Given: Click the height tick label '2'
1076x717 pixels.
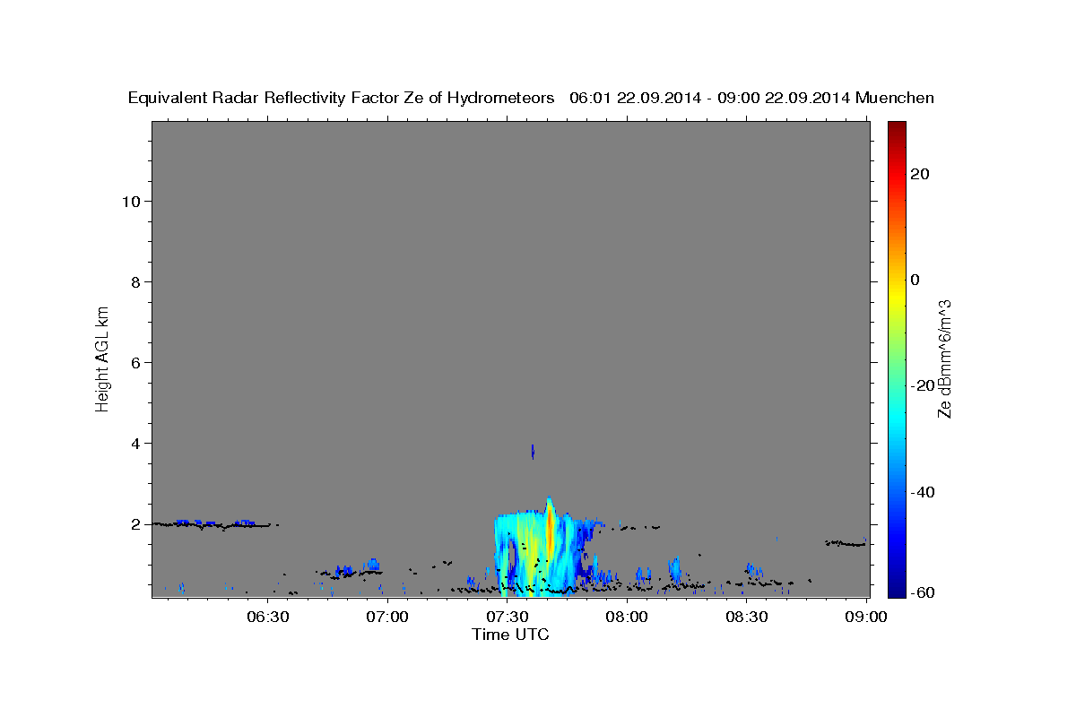Looking at the screenshot, I should [134, 523].
